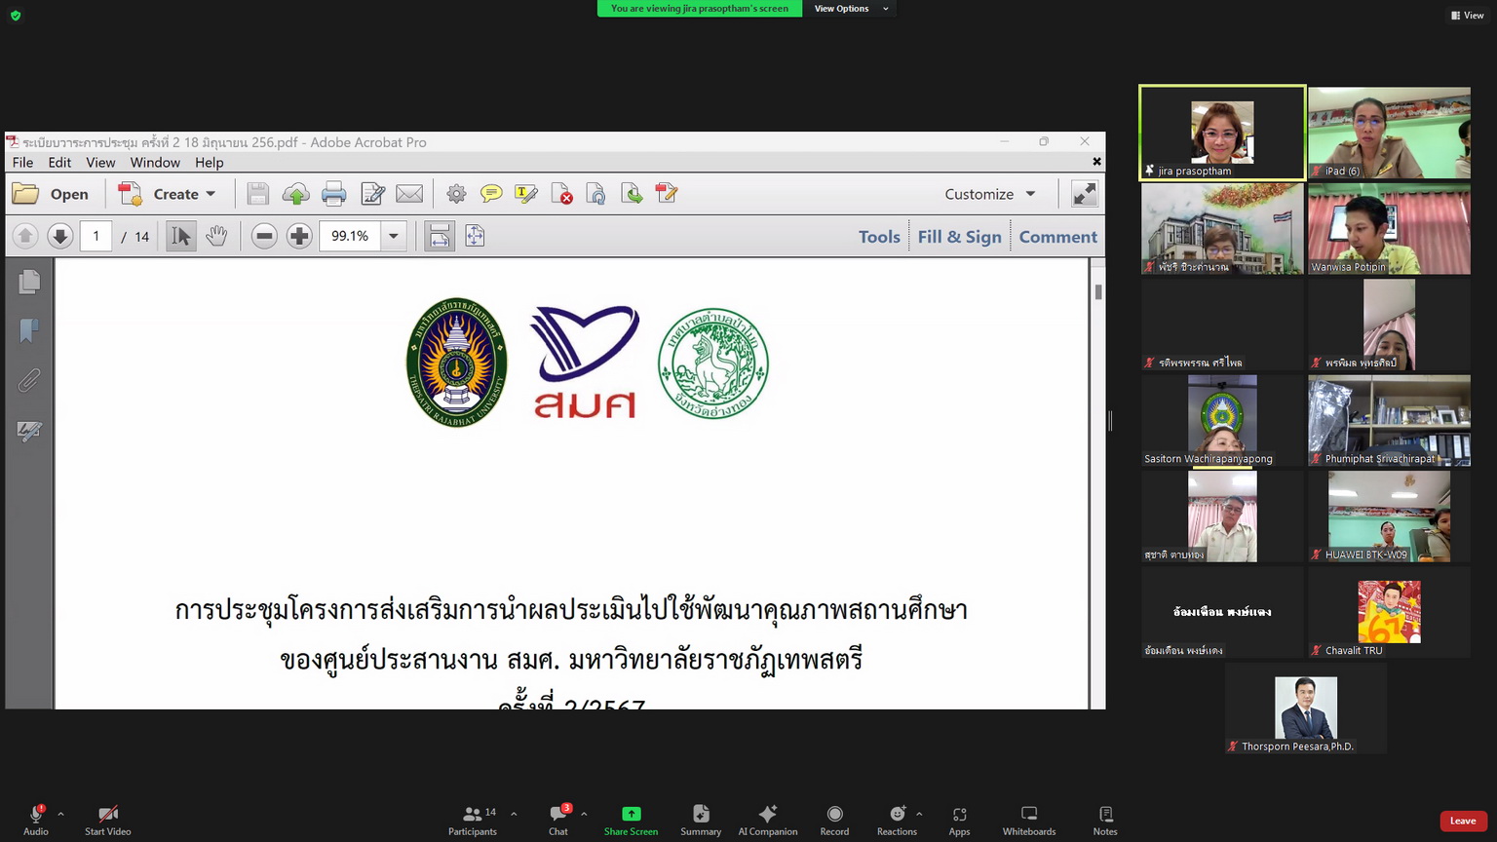1497x842 pixels.
Task: Expand reactions options caret
Action: tap(919, 814)
